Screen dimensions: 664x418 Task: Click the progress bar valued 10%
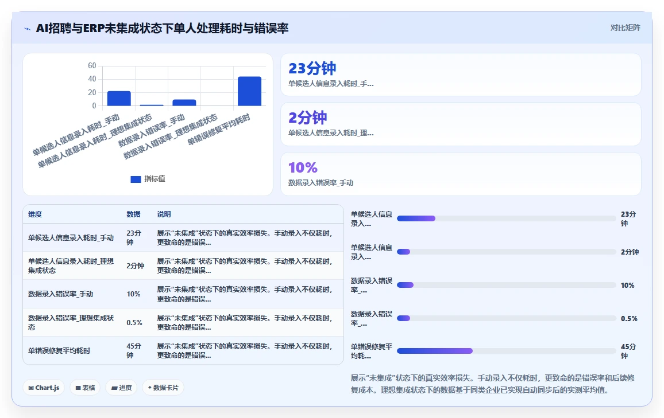point(506,286)
